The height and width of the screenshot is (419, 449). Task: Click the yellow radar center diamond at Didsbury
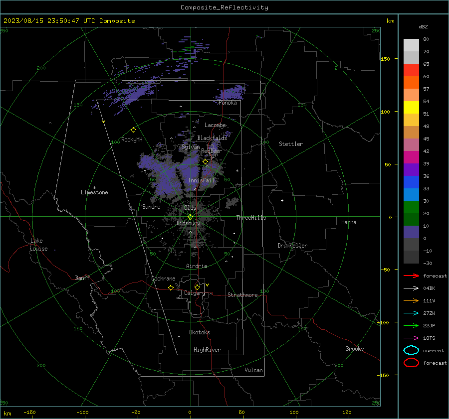tap(190, 217)
